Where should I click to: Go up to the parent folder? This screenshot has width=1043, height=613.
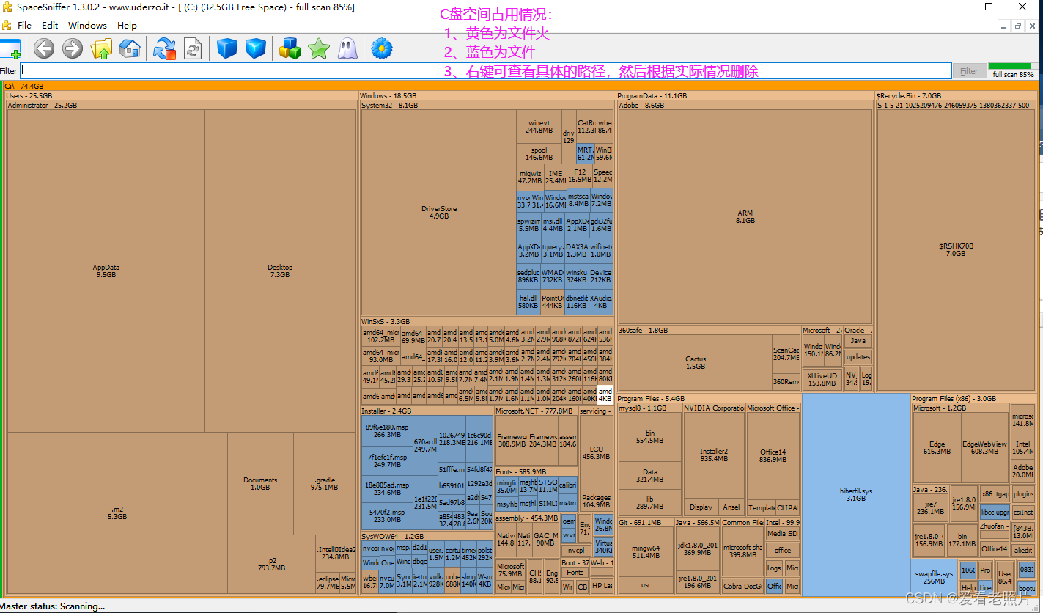[100, 49]
